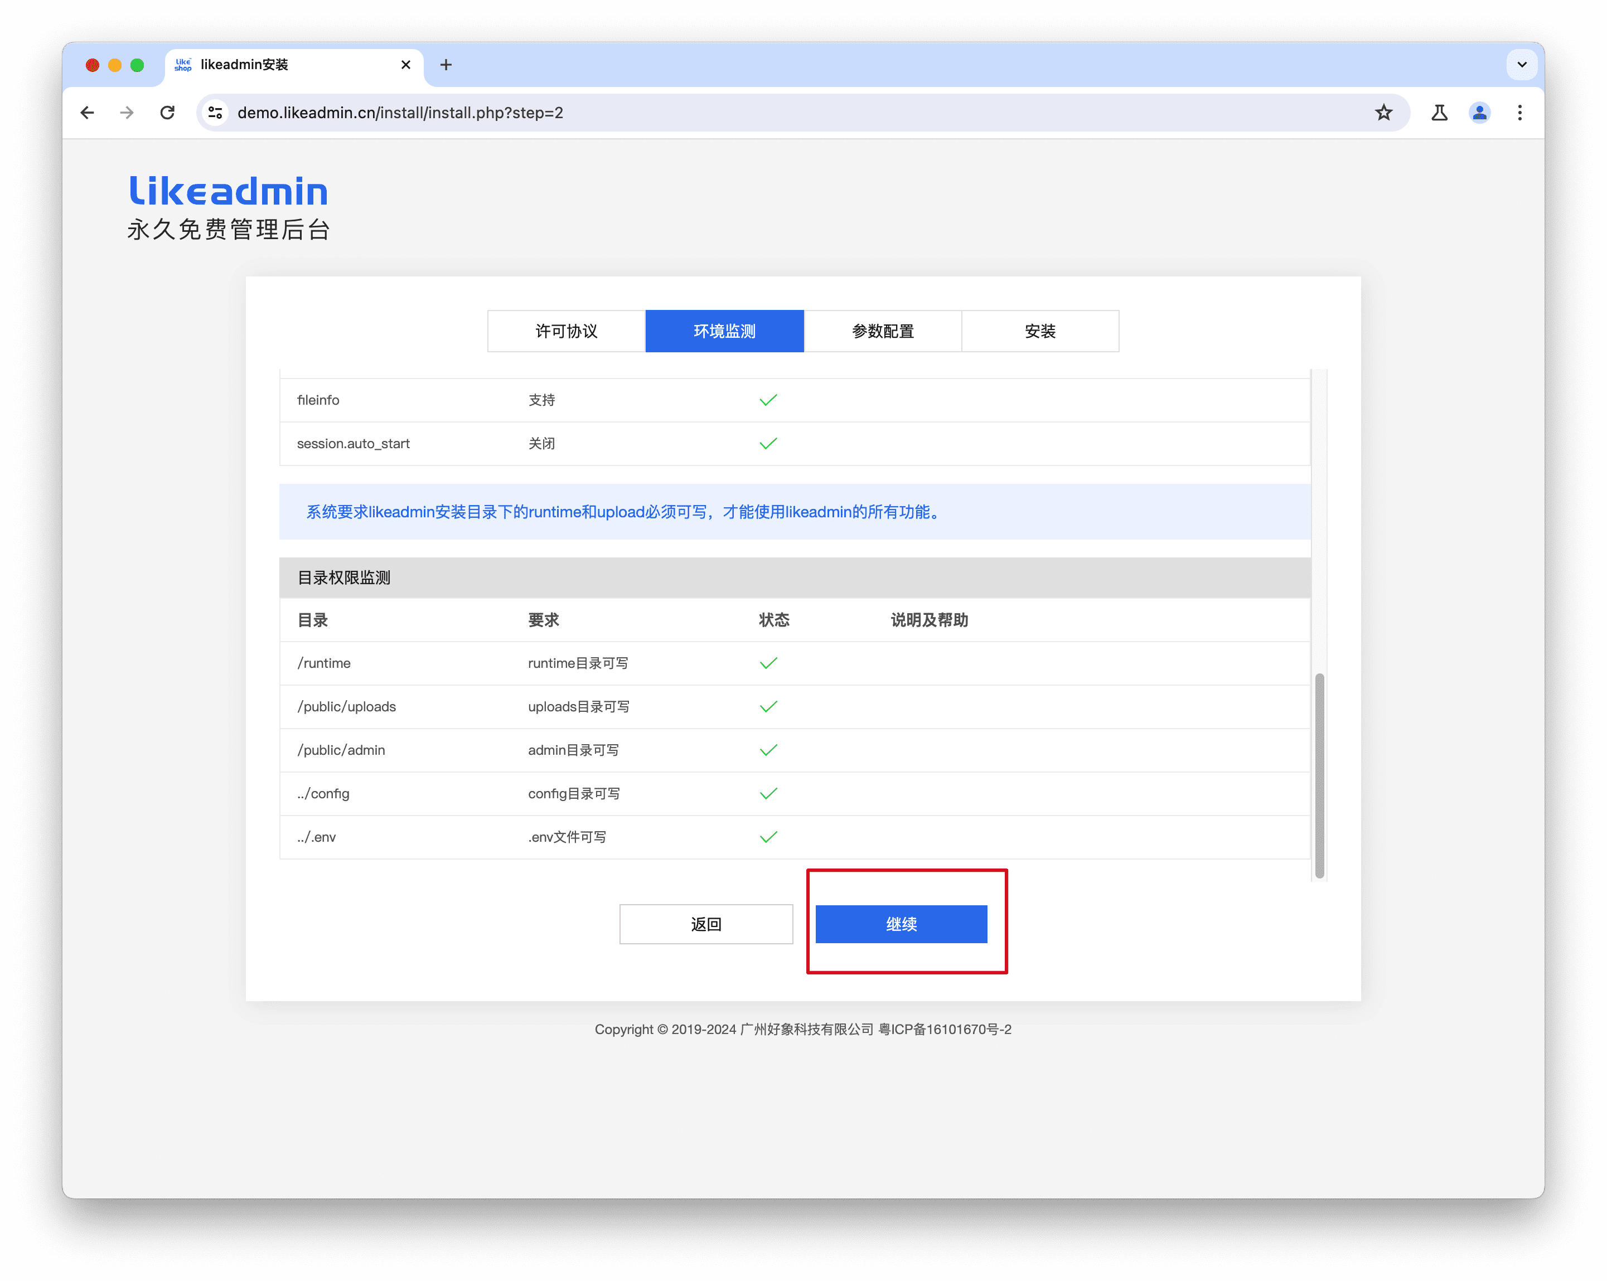Open the Chrome Labs flask icon
The image size is (1607, 1281).
pyautogui.click(x=1439, y=113)
